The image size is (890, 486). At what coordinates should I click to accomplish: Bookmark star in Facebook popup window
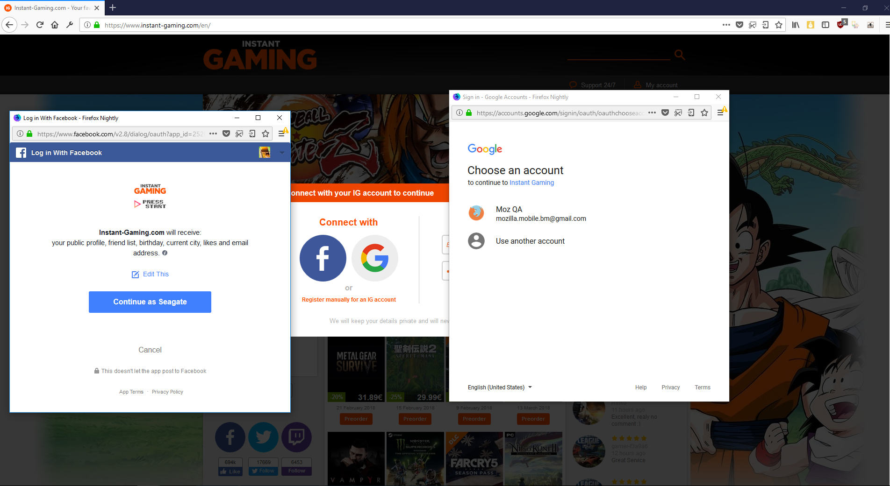coord(266,134)
